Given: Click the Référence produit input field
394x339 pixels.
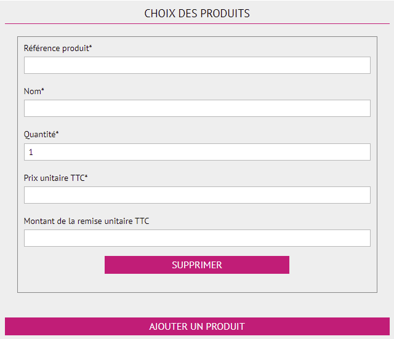Looking at the screenshot, I should [197, 65].
